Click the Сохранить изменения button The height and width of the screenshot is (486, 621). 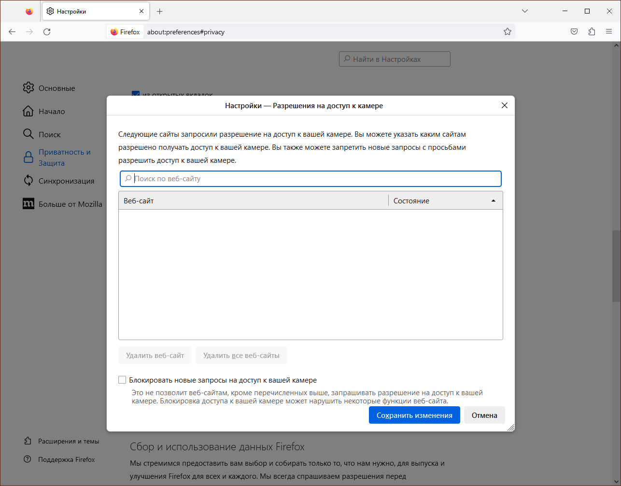414,415
